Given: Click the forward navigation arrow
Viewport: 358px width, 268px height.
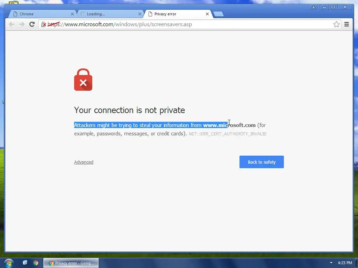Looking at the screenshot, I should (22, 24).
